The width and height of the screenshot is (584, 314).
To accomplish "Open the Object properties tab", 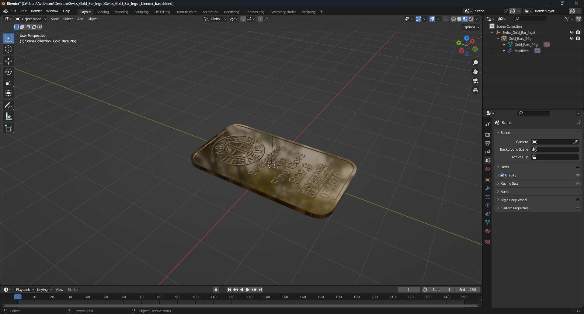I will click(488, 180).
